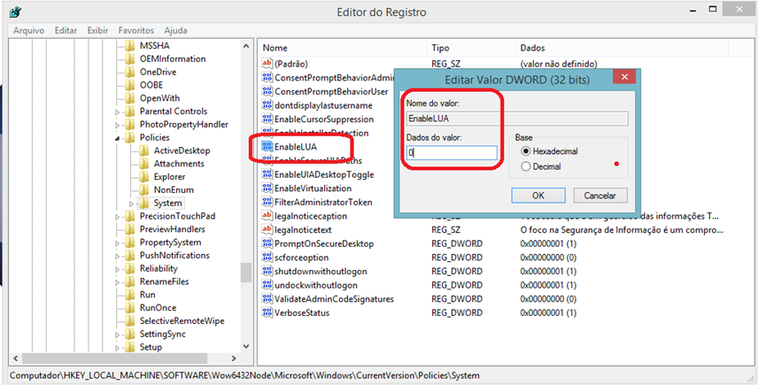Click the shutdownwithoutlogon DWORD icon
This screenshot has width=758, height=385.
(267, 271)
